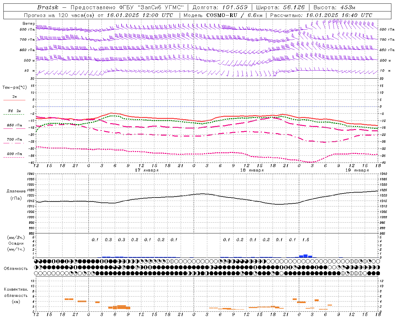Click the "Тем-ра(°C)" temperature axis title
The image size is (396, 317).
(x=15, y=88)
